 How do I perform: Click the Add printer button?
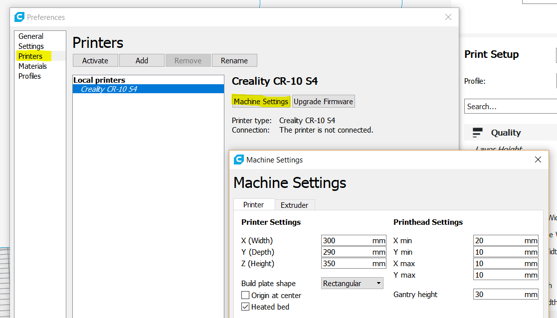click(142, 60)
